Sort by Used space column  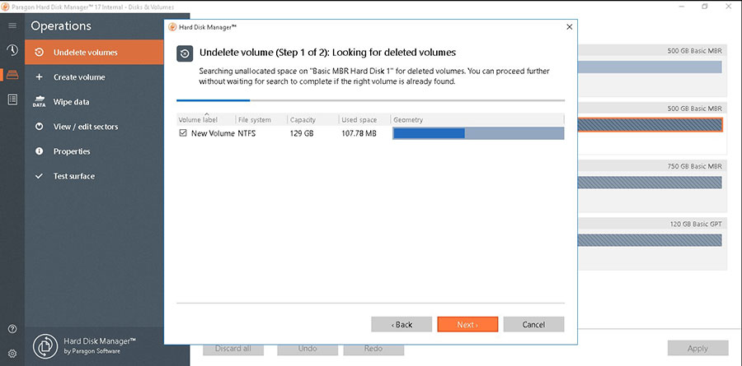pyautogui.click(x=364, y=120)
